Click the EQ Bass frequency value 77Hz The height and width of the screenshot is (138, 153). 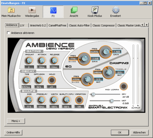click(73, 59)
